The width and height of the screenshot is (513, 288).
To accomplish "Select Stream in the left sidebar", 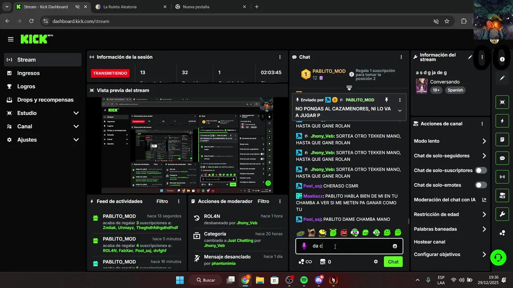I will pyautogui.click(x=43, y=60).
